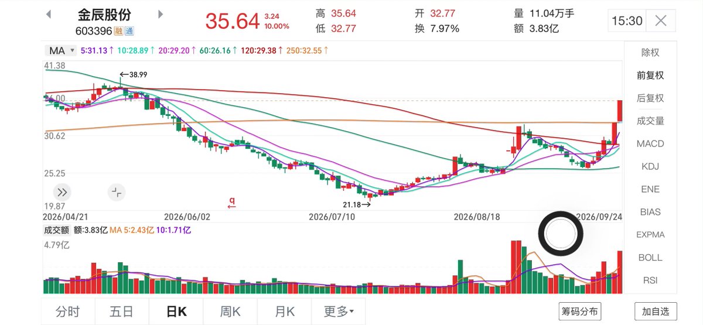Tap the date label 2026/06/02
The height and width of the screenshot is (325, 703).
[187, 216]
